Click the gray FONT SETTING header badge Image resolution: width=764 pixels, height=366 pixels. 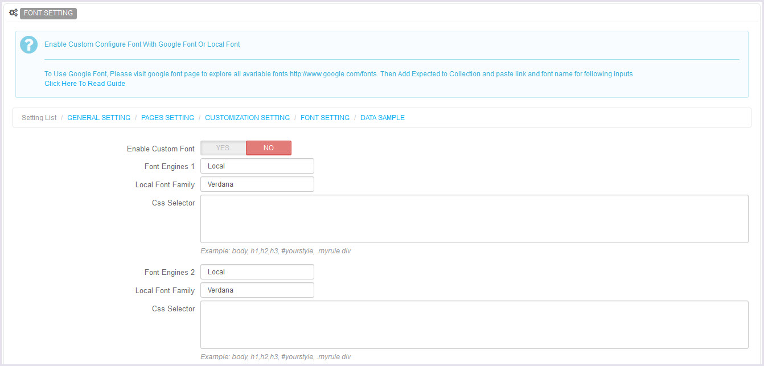coord(48,13)
